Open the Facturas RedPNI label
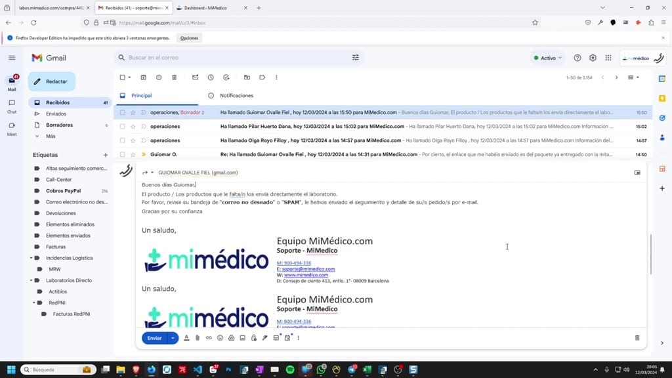 [72, 314]
